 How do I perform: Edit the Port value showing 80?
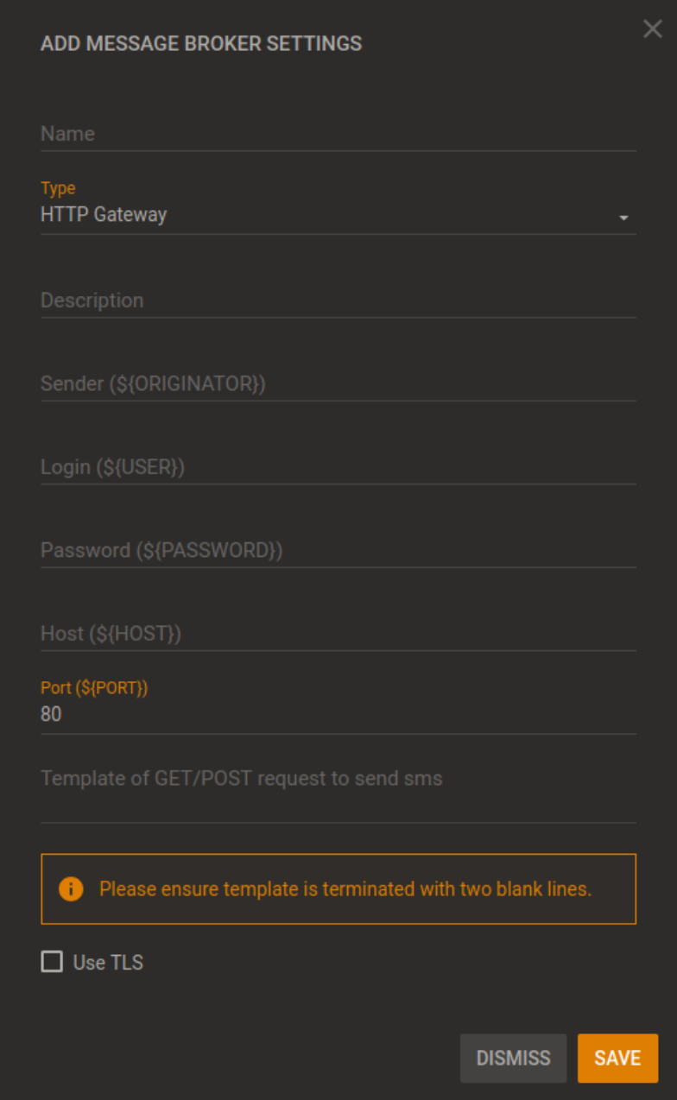click(338, 714)
